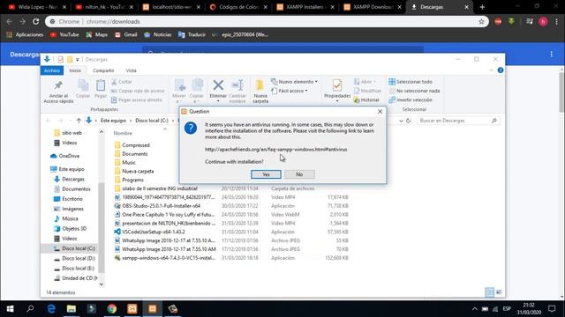The image size is (565, 317).
Task: Open a new Chrome tab
Action: pos(482,7)
